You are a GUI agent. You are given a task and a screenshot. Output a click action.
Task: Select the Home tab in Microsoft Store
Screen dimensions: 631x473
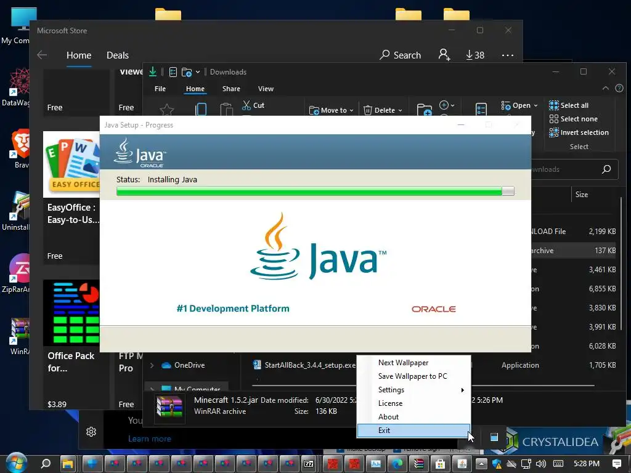pyautogui.click(x=79, y=55)
